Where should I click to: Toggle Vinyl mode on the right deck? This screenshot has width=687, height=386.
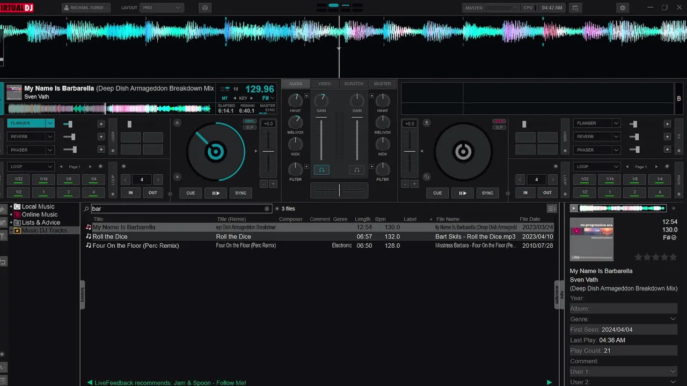[499, 121]
